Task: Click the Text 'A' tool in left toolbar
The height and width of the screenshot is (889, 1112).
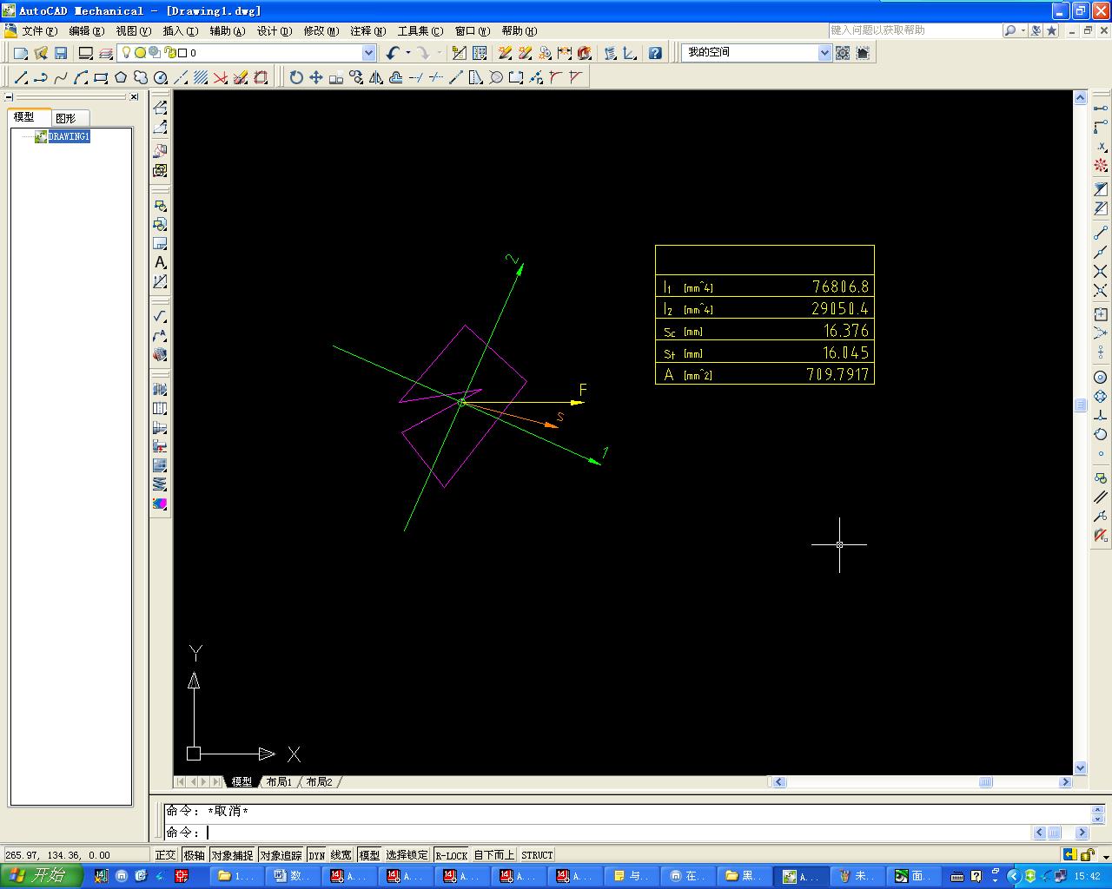Action: (160, 262)
